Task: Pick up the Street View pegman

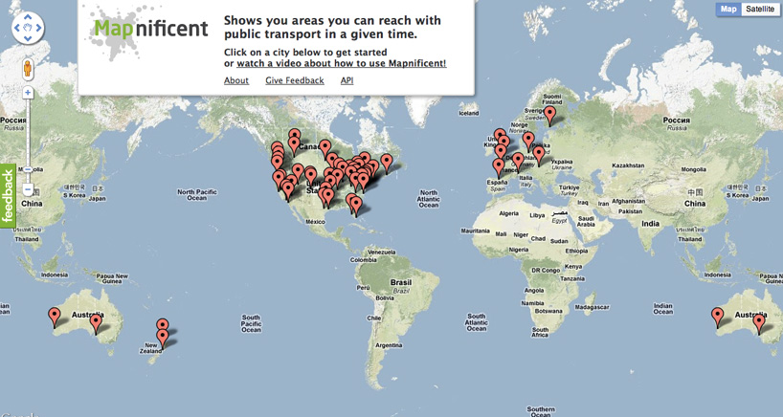Action: pos(28,69)
